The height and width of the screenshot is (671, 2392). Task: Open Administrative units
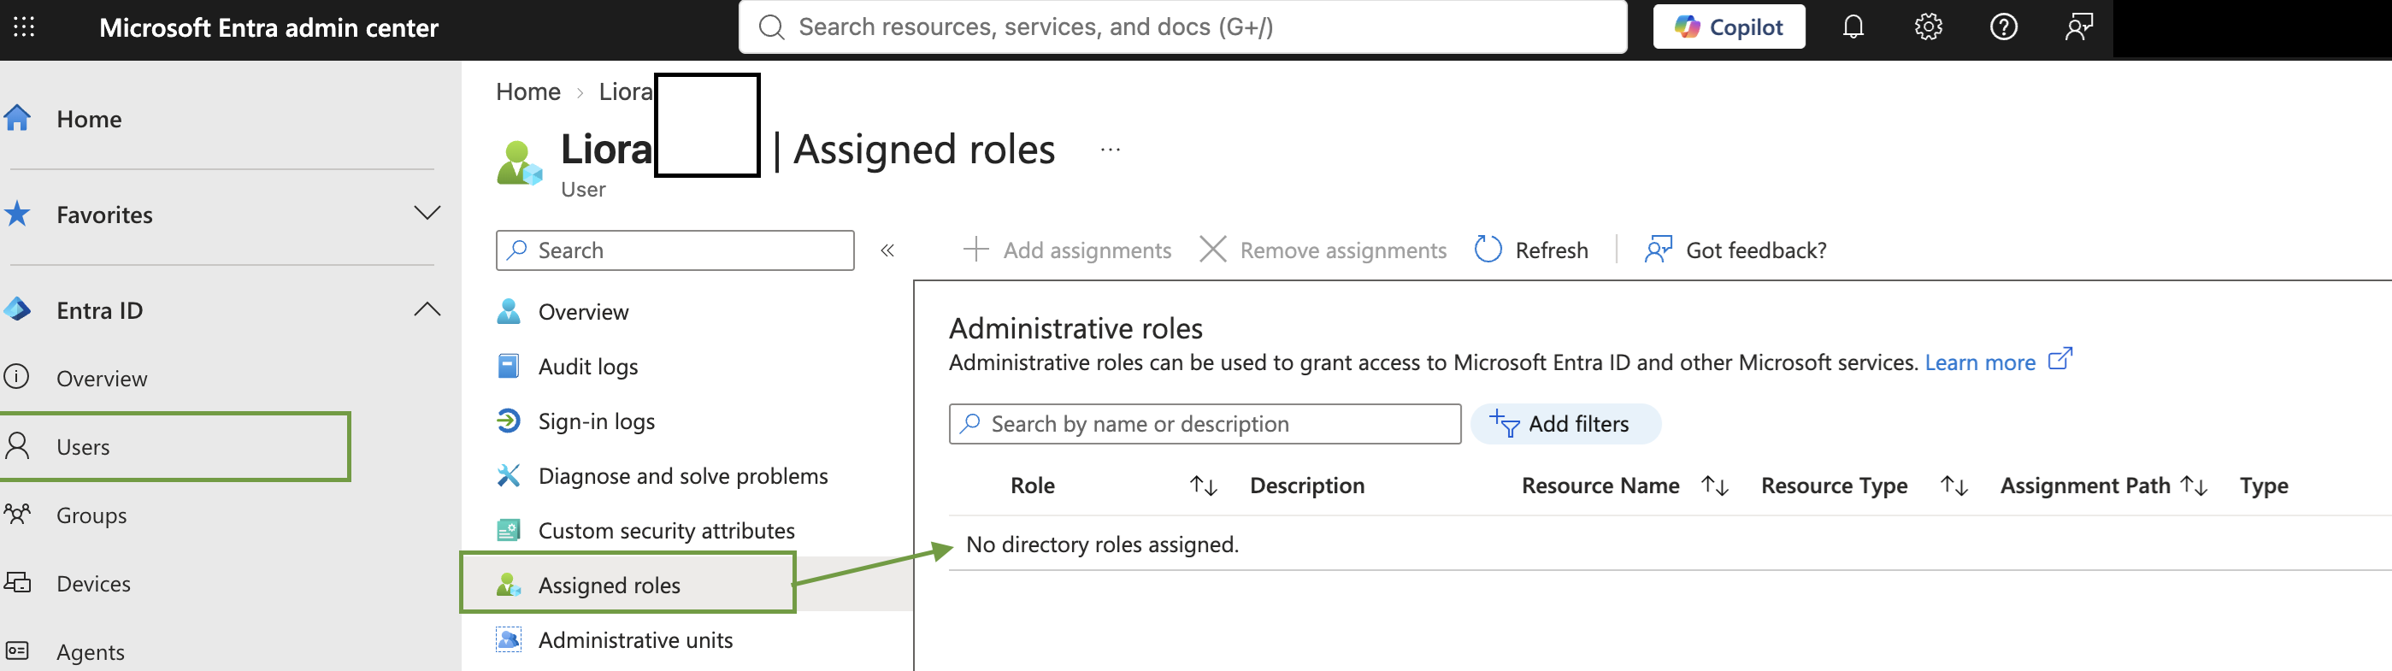(x=635, y=639)
